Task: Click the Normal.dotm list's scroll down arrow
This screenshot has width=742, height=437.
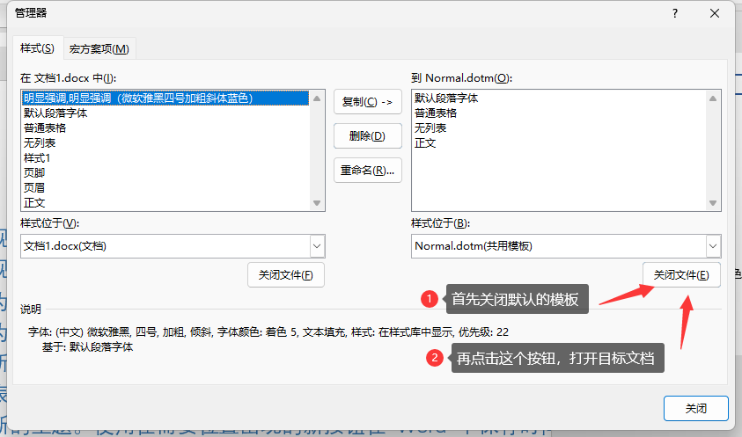Action: tap(713, 203)
